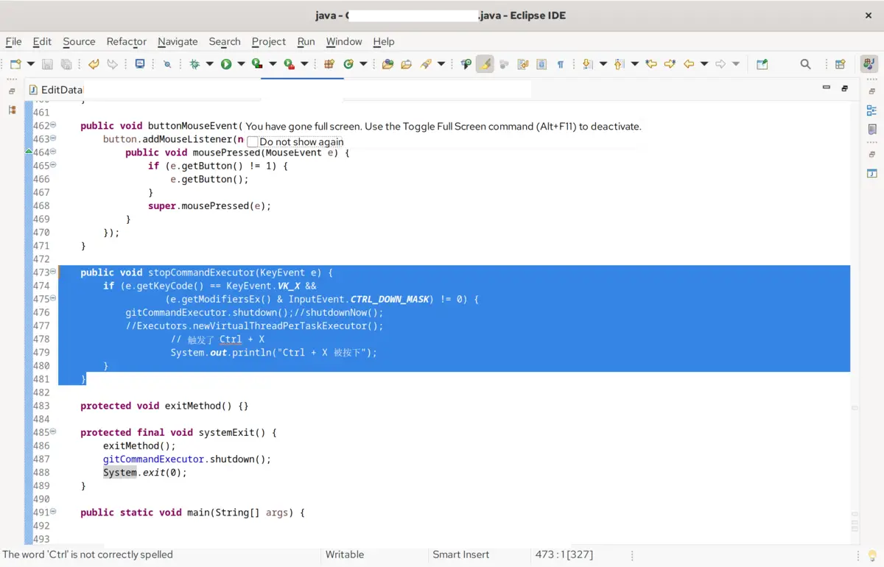The image size is (884, 567).
Task: Click the External Tools run icon
Action: [x=289, y=64]
